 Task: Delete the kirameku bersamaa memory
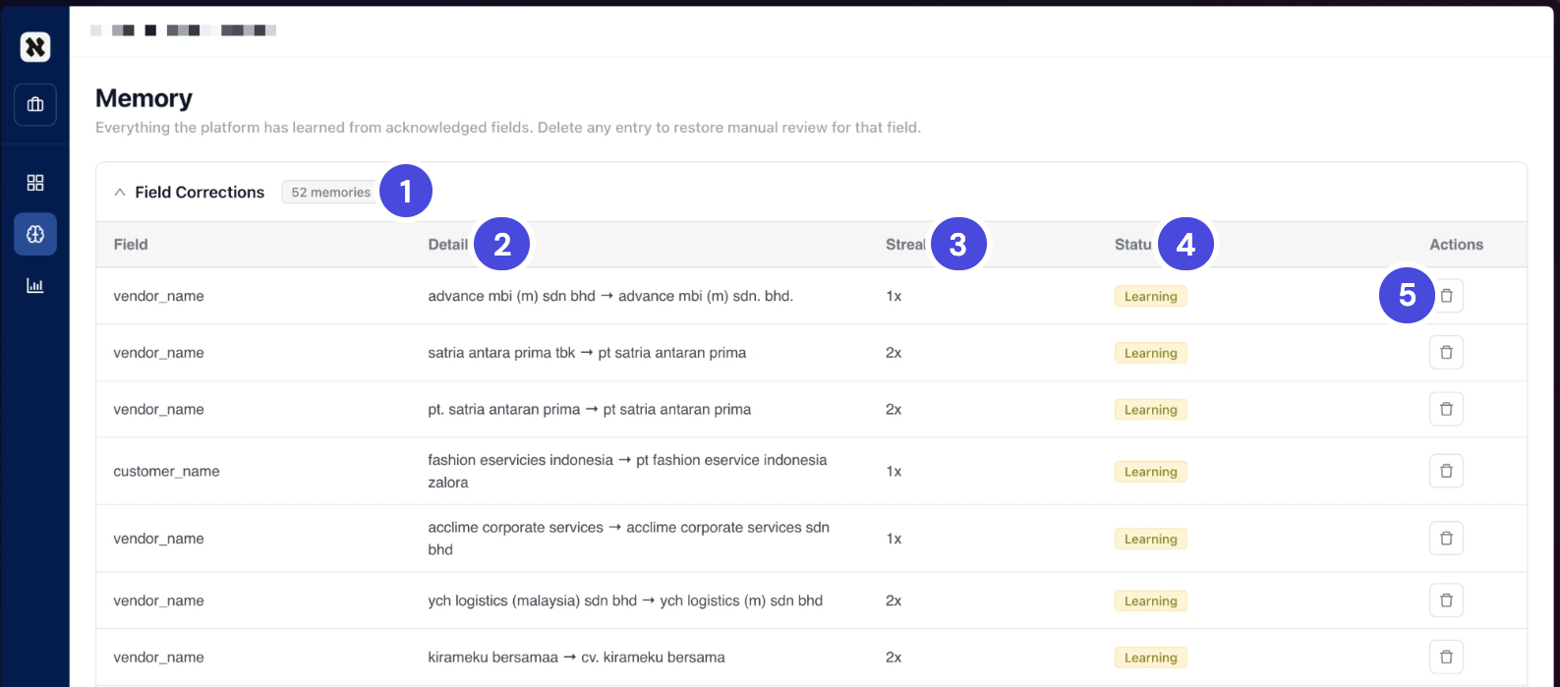(x=1446, y=657)
